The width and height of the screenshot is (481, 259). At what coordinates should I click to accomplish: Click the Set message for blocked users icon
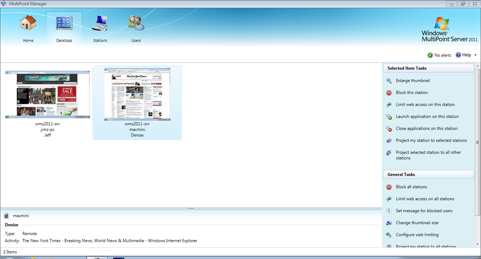[x=389, y=211]
